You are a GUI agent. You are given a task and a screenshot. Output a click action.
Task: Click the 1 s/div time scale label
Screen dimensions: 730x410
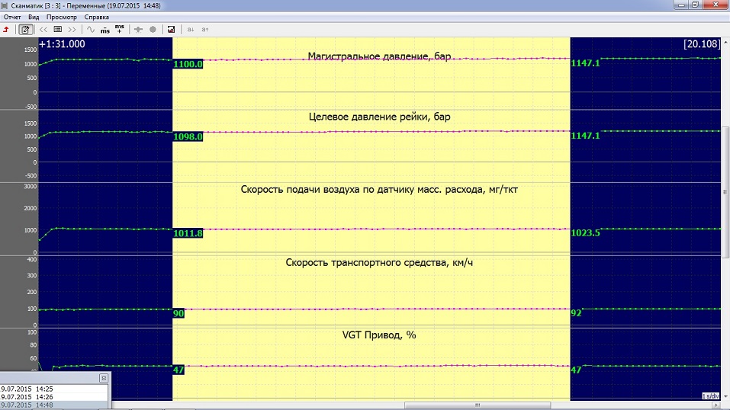click(x=710, y=396)
